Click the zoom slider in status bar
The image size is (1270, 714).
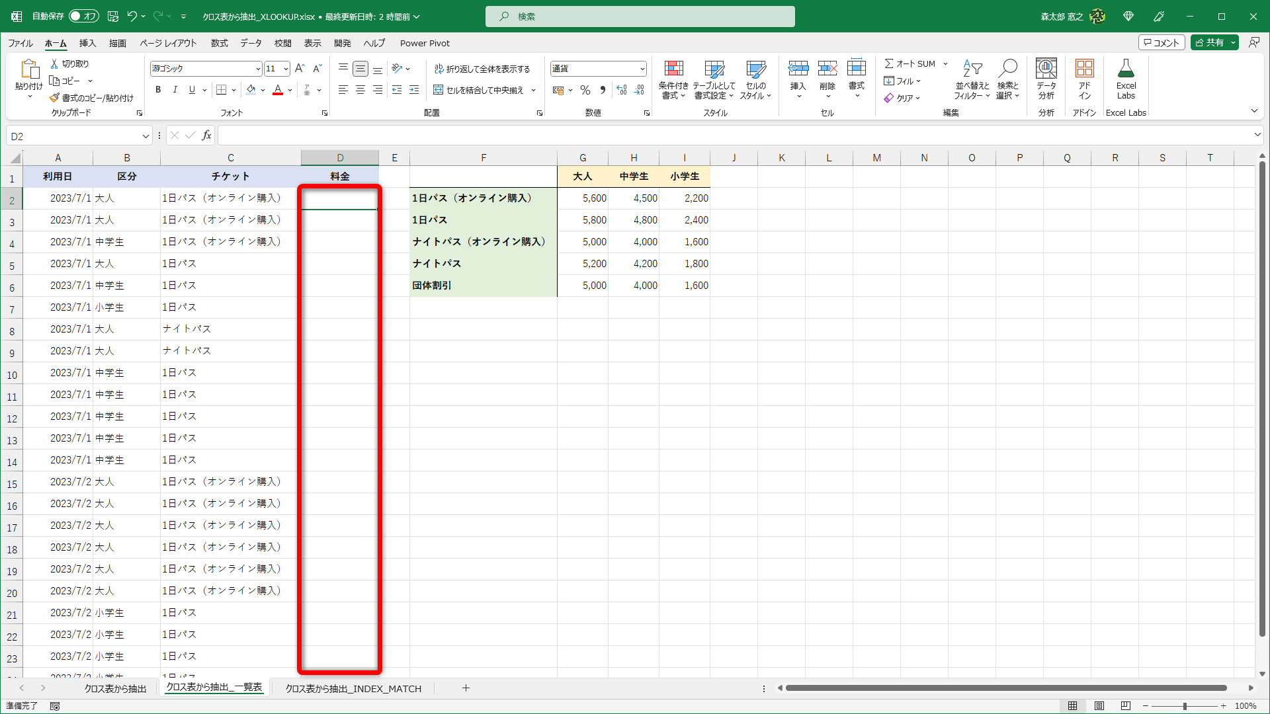pos(1184,706)
